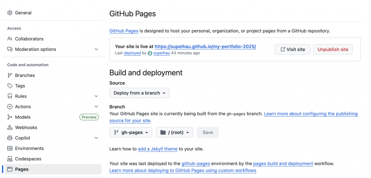Click the Collaborators people icon
The image size is (371, 178).
(10, 39)
